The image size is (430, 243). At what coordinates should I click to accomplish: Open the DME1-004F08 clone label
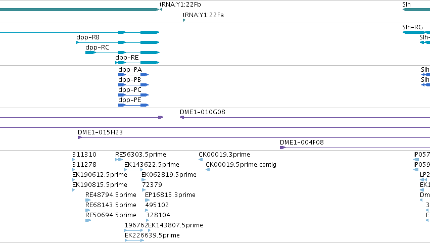pos(302,142)
